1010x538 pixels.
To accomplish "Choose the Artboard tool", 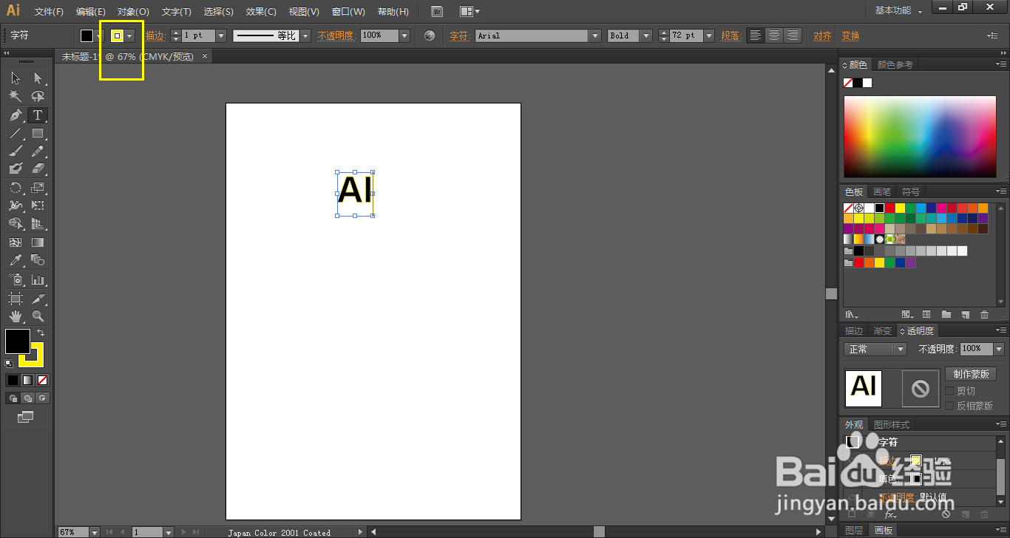I will coord(16,299).
